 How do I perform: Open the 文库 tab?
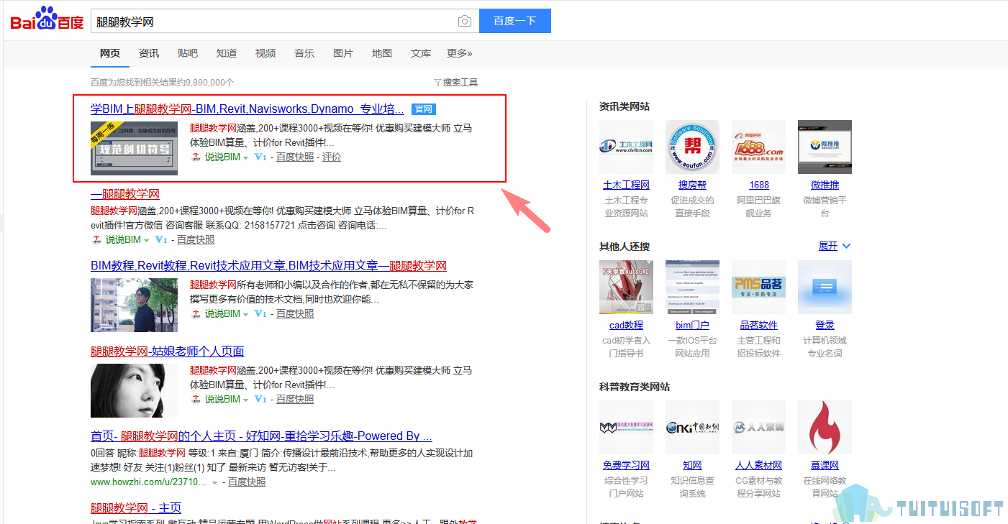(421, 53)
